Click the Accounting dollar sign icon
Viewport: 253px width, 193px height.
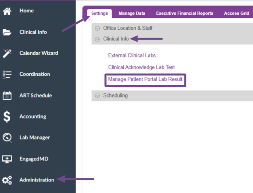pyautogui.click(x=7, y=117)
